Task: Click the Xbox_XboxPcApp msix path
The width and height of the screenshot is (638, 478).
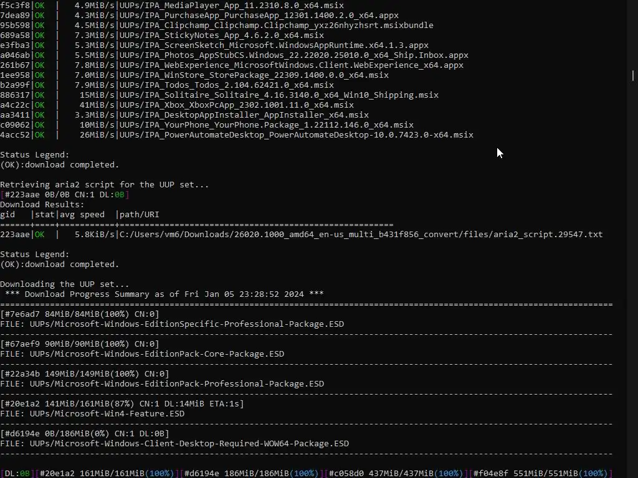Action: click(236, 105)
